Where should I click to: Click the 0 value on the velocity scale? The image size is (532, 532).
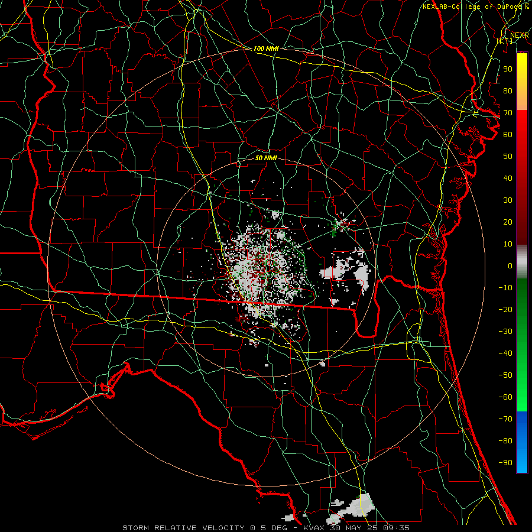[510, 266]
